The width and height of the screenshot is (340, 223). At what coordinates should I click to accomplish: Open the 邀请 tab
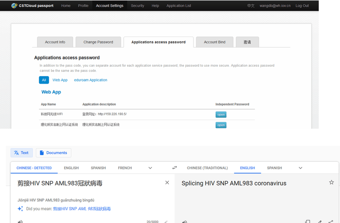[x=247, y=42]
